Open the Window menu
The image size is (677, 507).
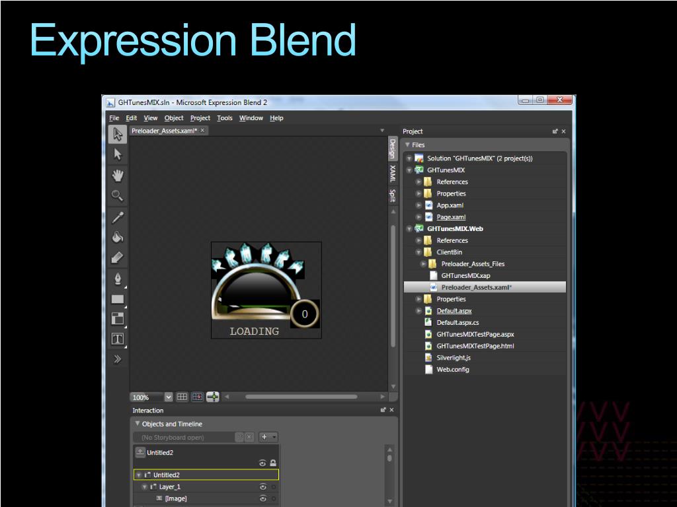tap(251, 118)
